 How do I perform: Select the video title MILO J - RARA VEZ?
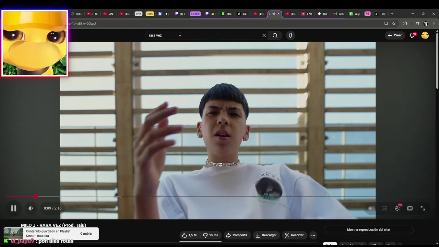pyautogui.click(x=54, y=225)
